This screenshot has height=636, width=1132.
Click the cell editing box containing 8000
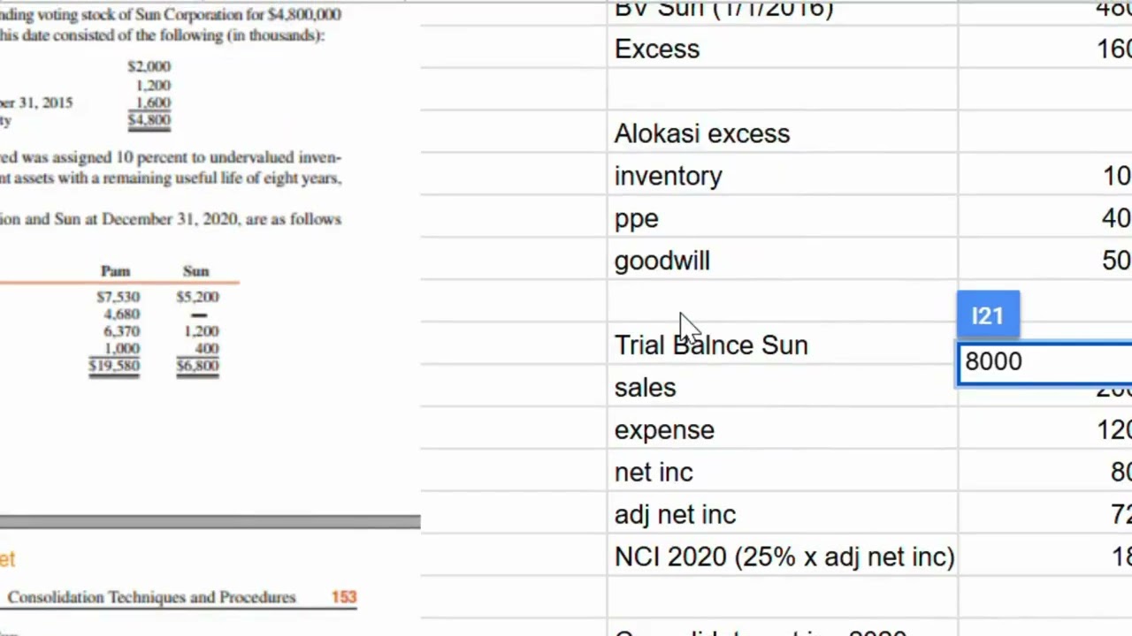coord(1044,362)
